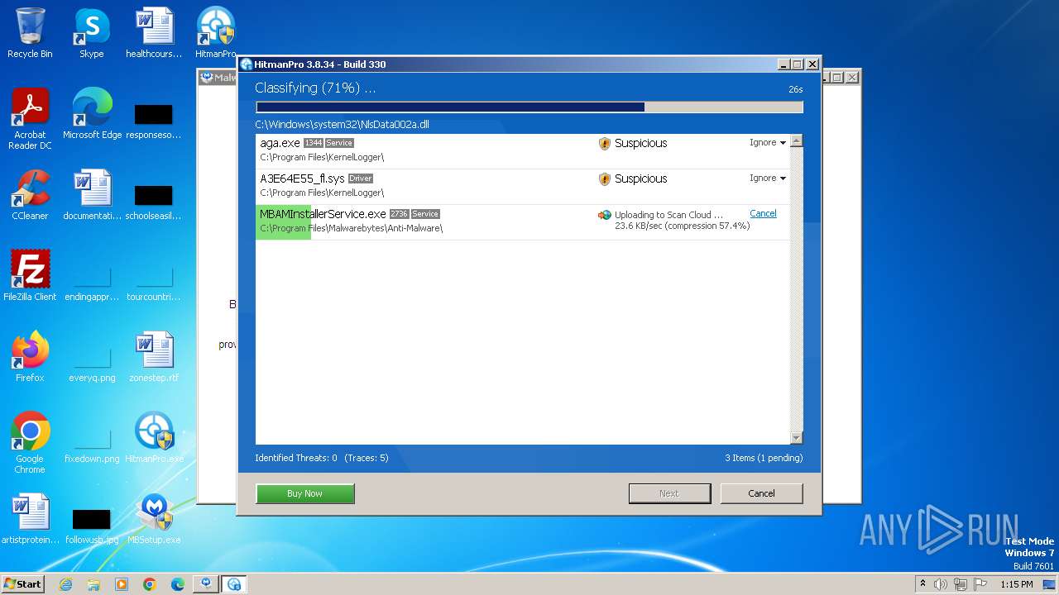Select the schoolseasil file icon

coord(154,202)
